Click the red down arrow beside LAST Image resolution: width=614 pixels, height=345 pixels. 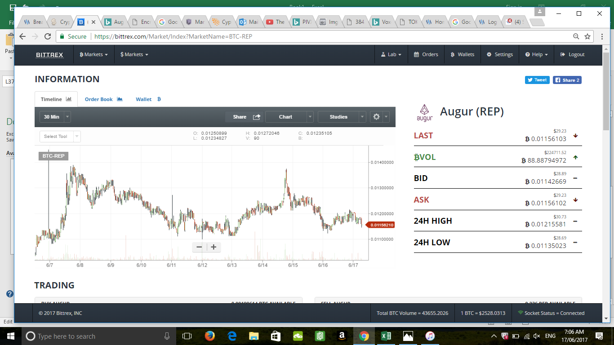point(575,136)
